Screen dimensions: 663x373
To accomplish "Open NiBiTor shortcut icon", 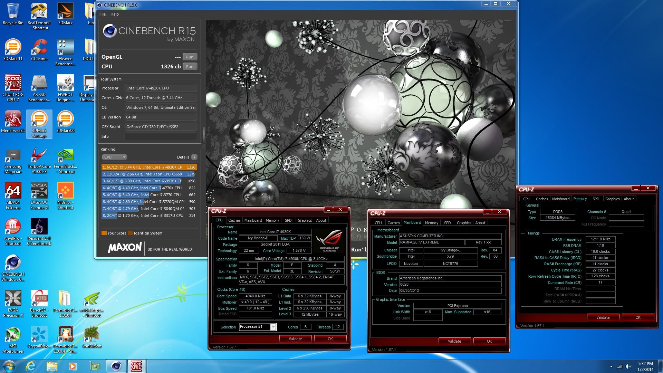I will pyautogui.click(x=65, y=196).
